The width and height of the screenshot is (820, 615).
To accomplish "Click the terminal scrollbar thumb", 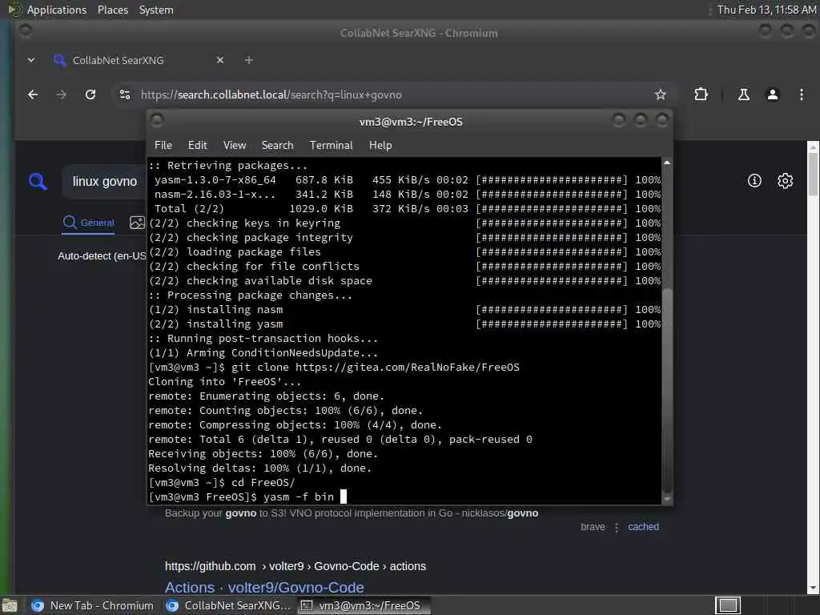I will [x=667, y=390].
